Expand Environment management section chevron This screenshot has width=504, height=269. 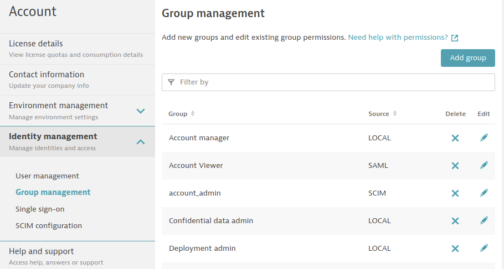click(141, 111)
